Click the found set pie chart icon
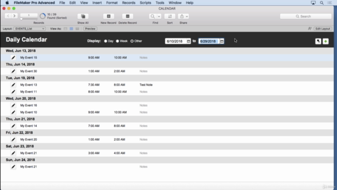Image resolution: width=337 pixels, height=190 pixels. tap(43, 16)
